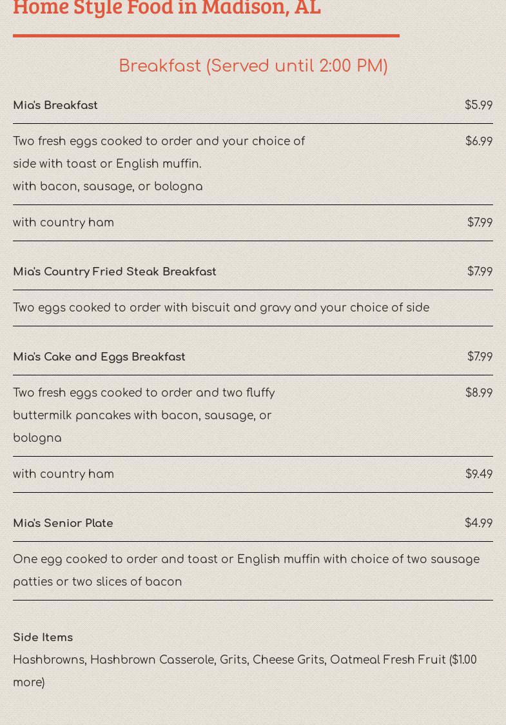Click "with country ham" under Mia's Breakfast
The image size is (506, 725).
coord(63,223)
